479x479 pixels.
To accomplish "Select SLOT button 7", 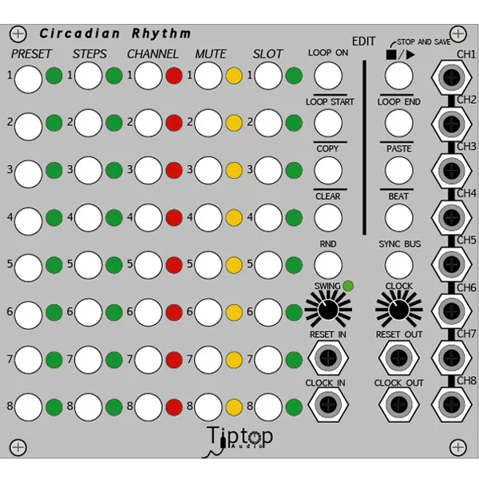I will point(268,360).
